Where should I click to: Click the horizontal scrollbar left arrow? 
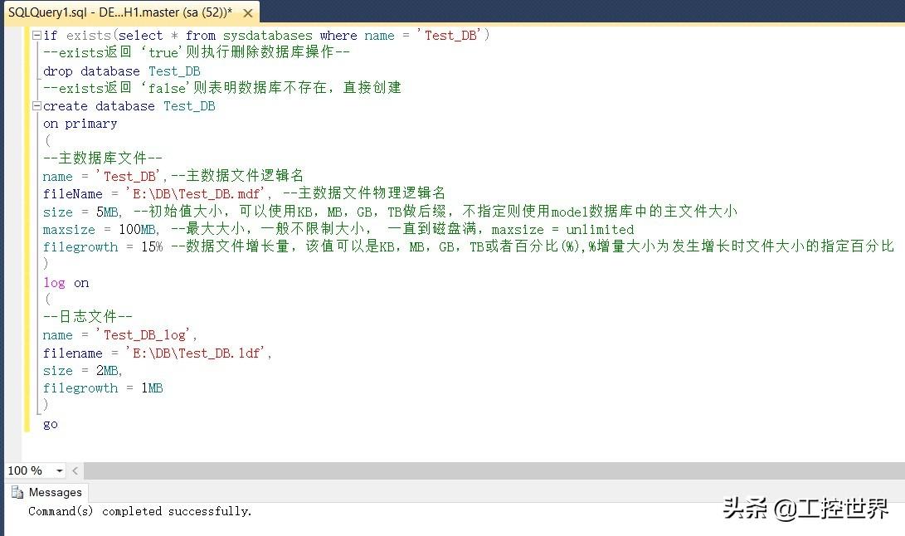pos(75,470)
